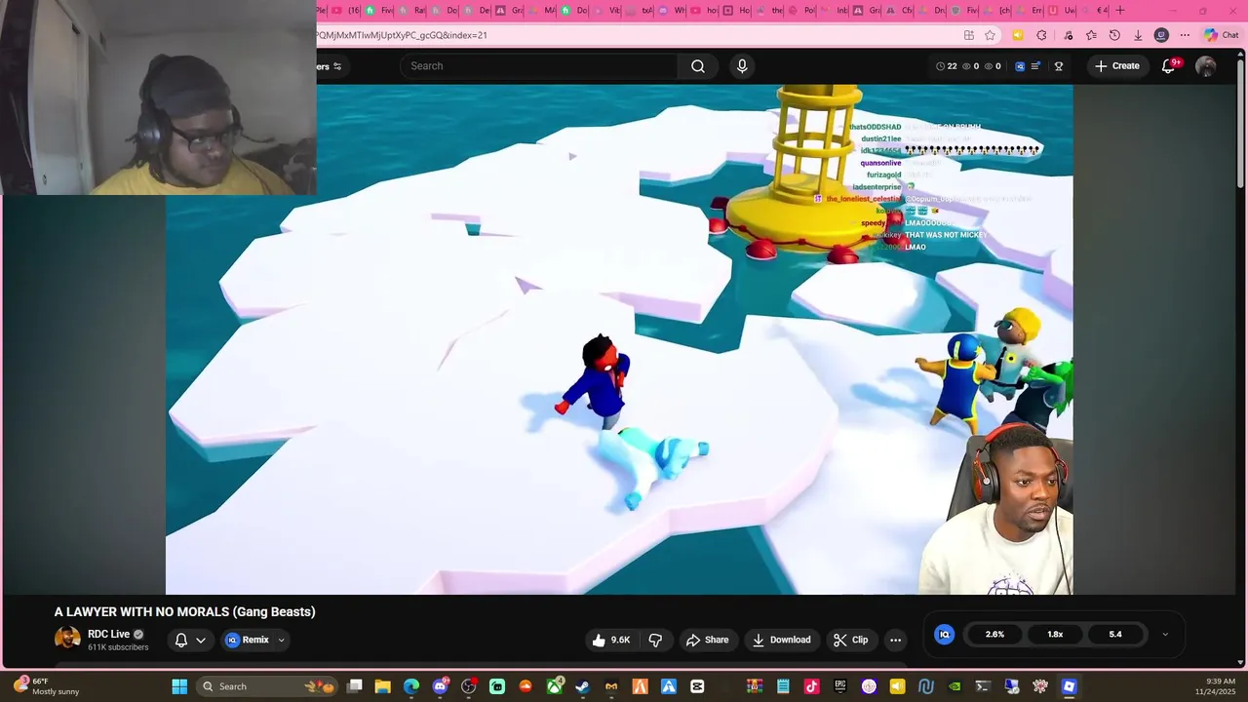The width and height of the screenshot is (1248, 702).
Task: Open the filters icon beside search
Action: click(337, 66)
